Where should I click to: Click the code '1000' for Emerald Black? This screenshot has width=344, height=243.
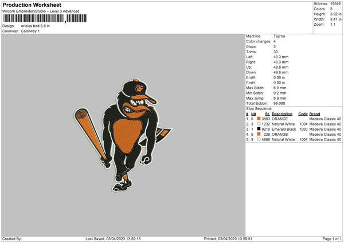(303, 129)
